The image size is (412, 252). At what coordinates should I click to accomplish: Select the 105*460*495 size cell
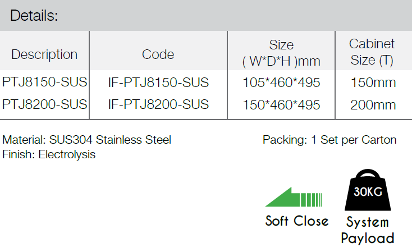(281, 83)
